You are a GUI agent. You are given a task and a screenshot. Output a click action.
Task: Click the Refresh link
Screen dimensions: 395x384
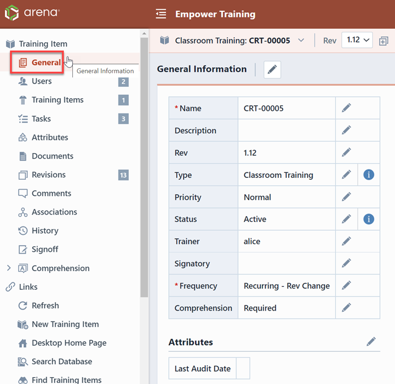tap(45, 306)
